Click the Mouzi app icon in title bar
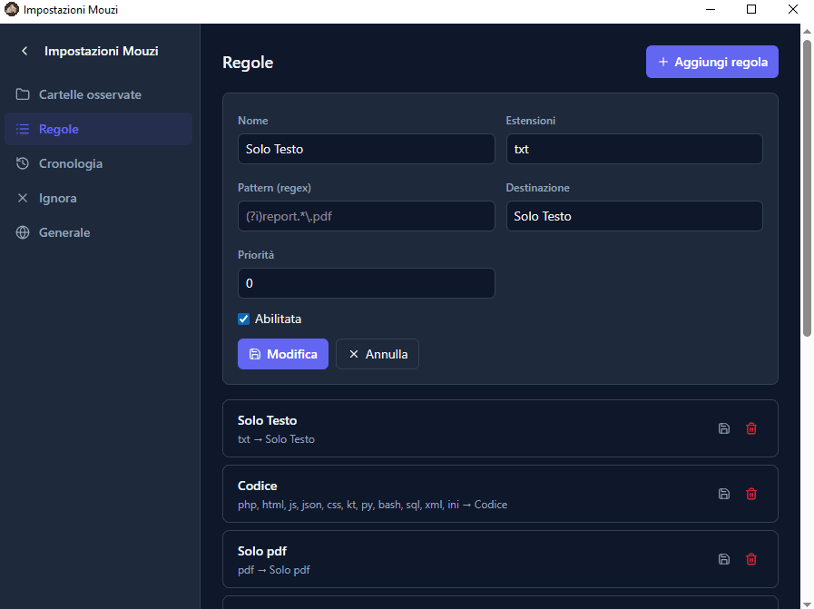The image size is (814, 609). click(11, 9)
